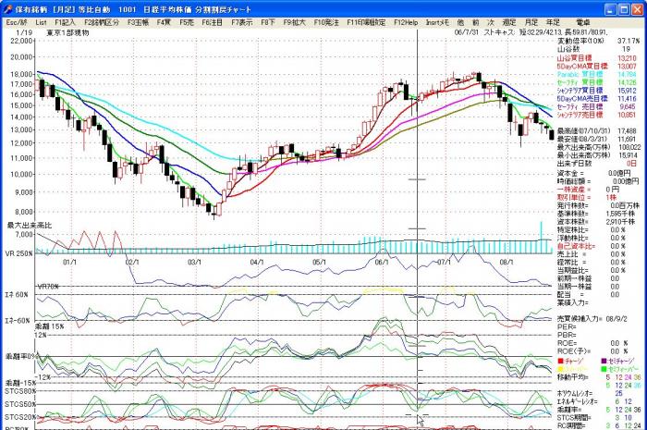
Task: Click セーフティ 買目標 label
Action: (x=580, y=82)
